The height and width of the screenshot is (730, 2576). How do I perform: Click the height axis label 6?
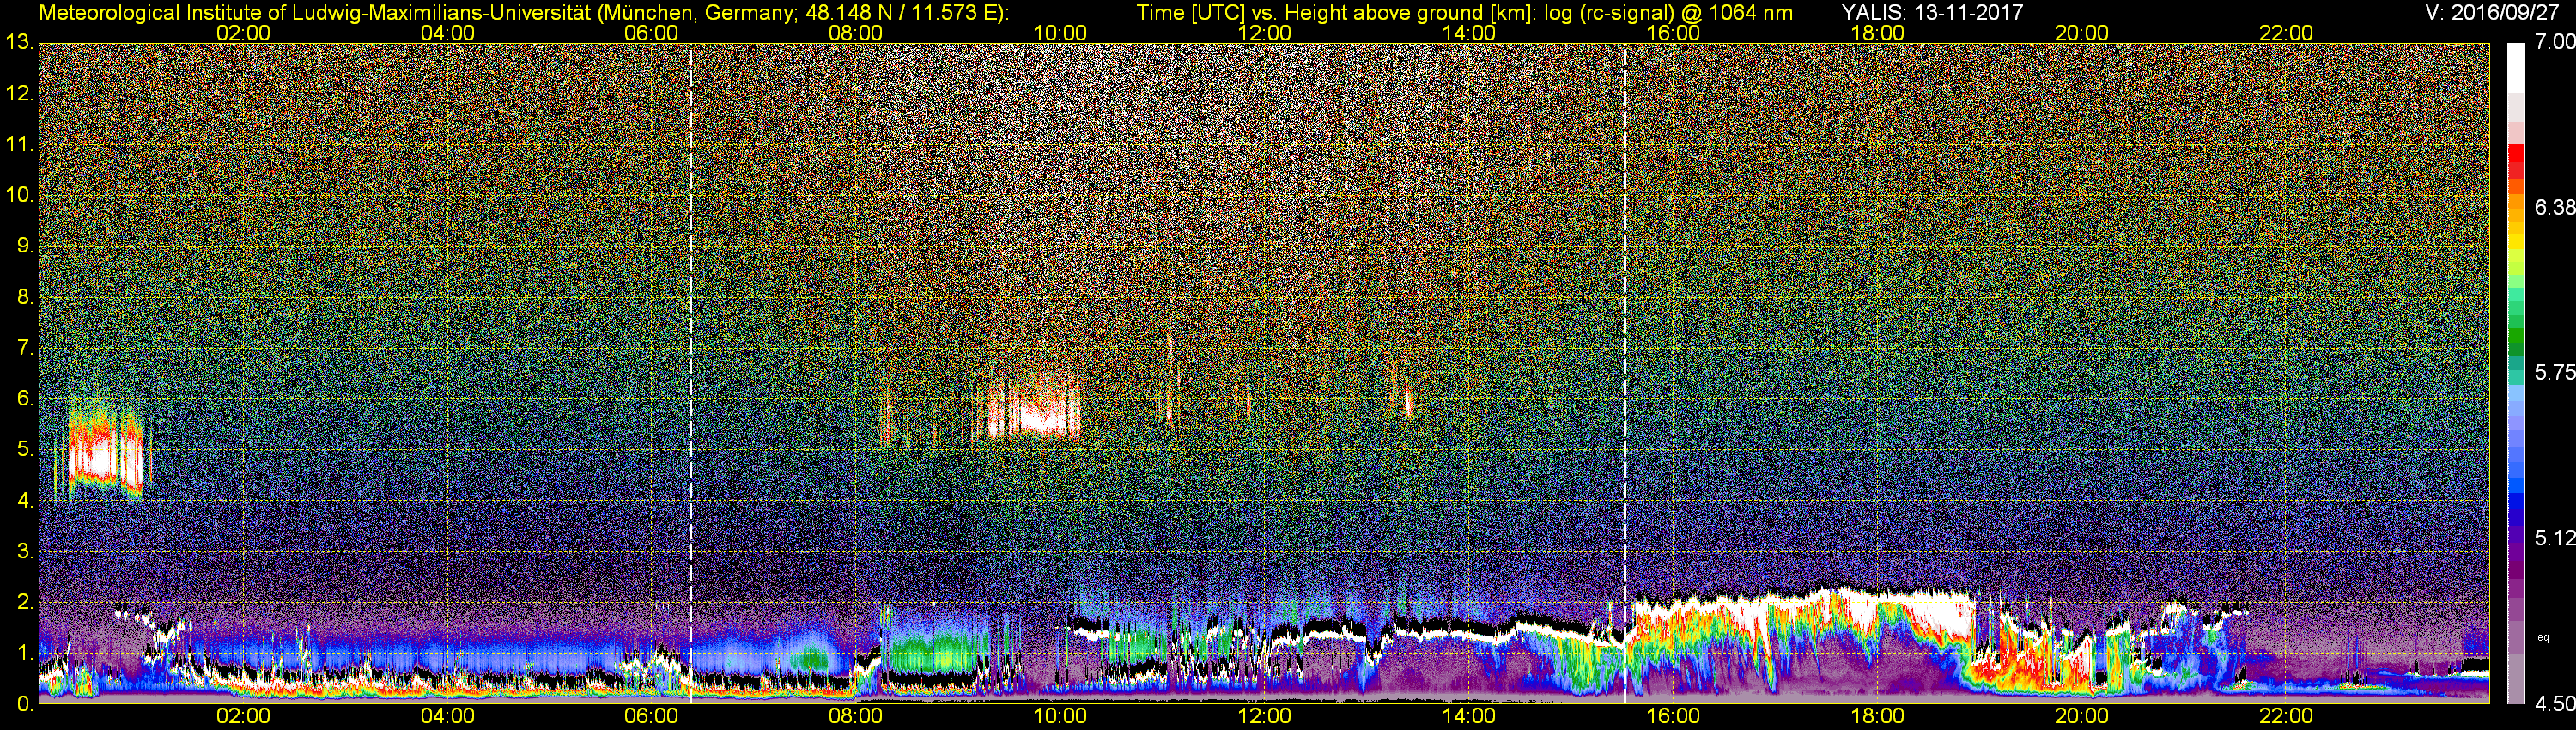(24, 399)
